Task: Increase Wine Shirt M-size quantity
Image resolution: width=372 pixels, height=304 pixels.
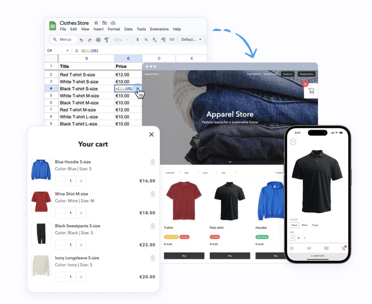Action: coord(81,213)
